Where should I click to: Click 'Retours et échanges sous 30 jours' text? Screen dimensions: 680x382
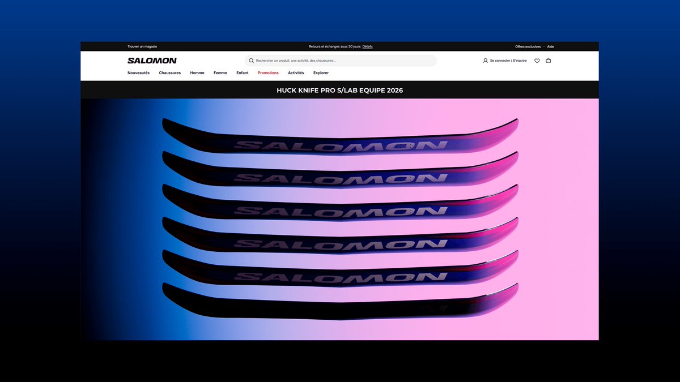[334, 46]
